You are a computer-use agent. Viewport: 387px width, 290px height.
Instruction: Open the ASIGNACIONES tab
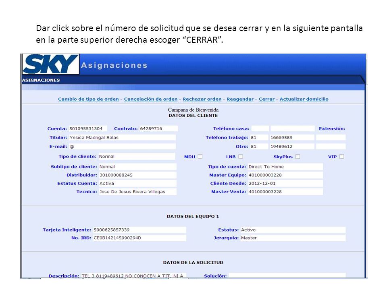click(41, 80)
